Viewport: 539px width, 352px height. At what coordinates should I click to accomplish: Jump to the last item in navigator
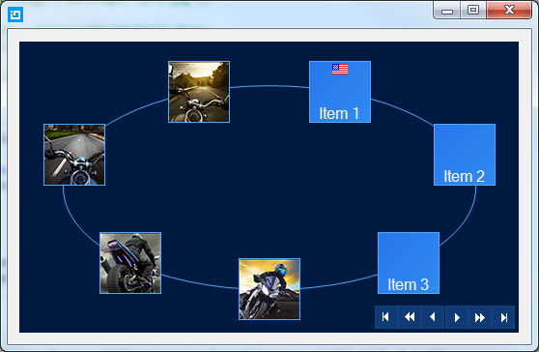503,317
